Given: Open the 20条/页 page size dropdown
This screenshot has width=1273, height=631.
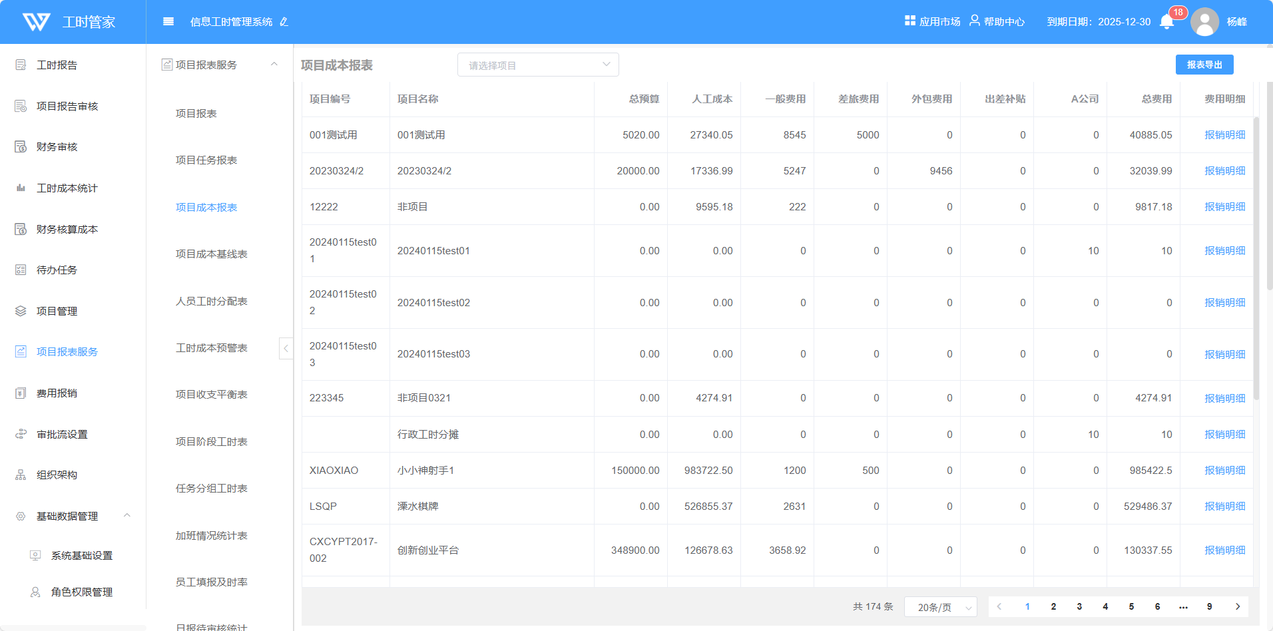Looking at the screenshot, I should pyautogui.click(x=940, y=607).
